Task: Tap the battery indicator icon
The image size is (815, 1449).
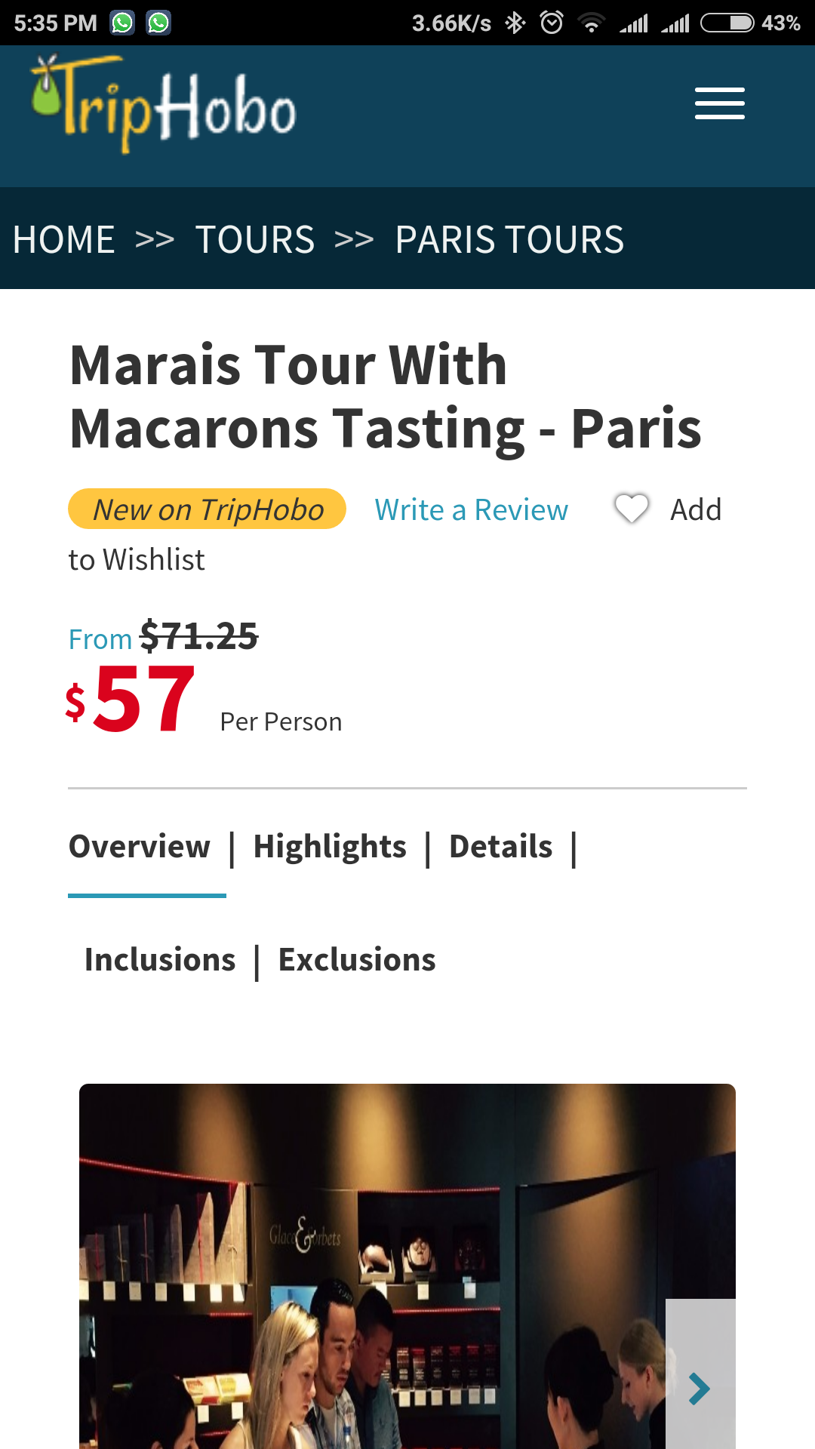Action: pos(727,23)
